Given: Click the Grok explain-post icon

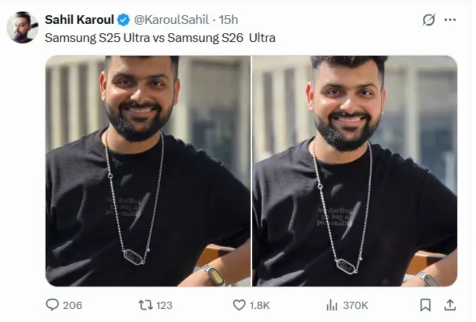Looking at the screenshot, I should [429, 20].
